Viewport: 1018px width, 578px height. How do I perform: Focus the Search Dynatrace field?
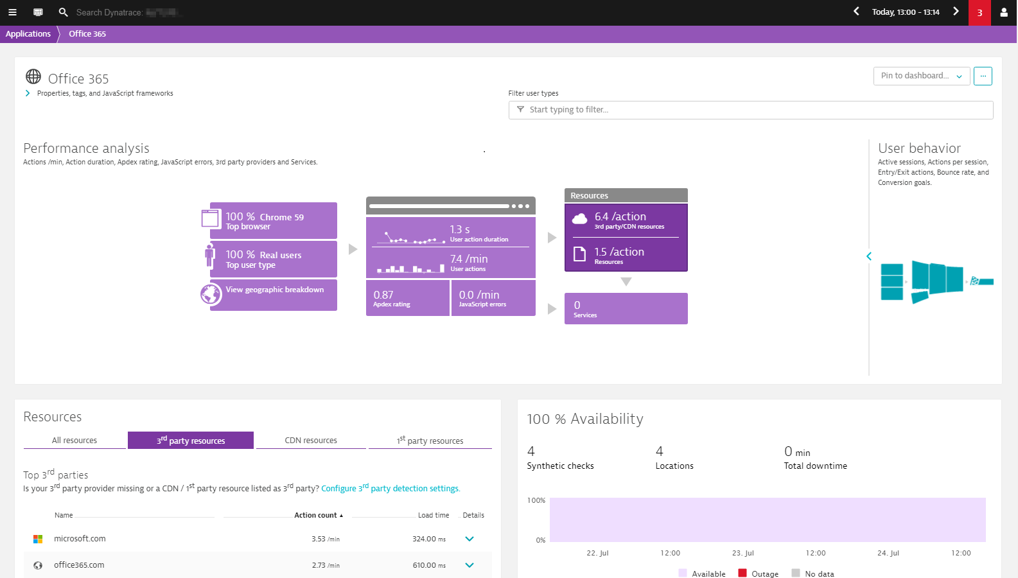pos(128,12)
